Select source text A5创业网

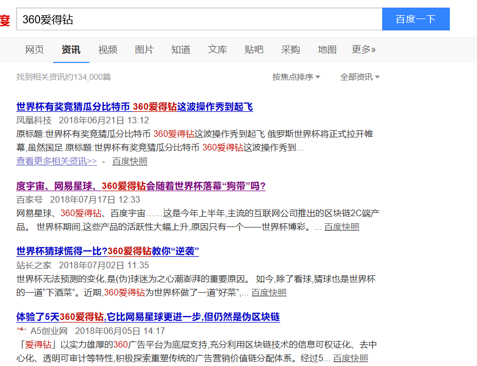pyautogui.click(x=49, y=331)
